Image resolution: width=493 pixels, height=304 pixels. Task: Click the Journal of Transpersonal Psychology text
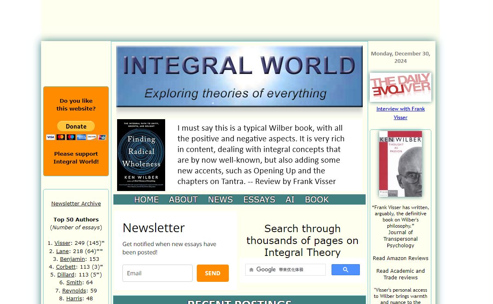401,239
